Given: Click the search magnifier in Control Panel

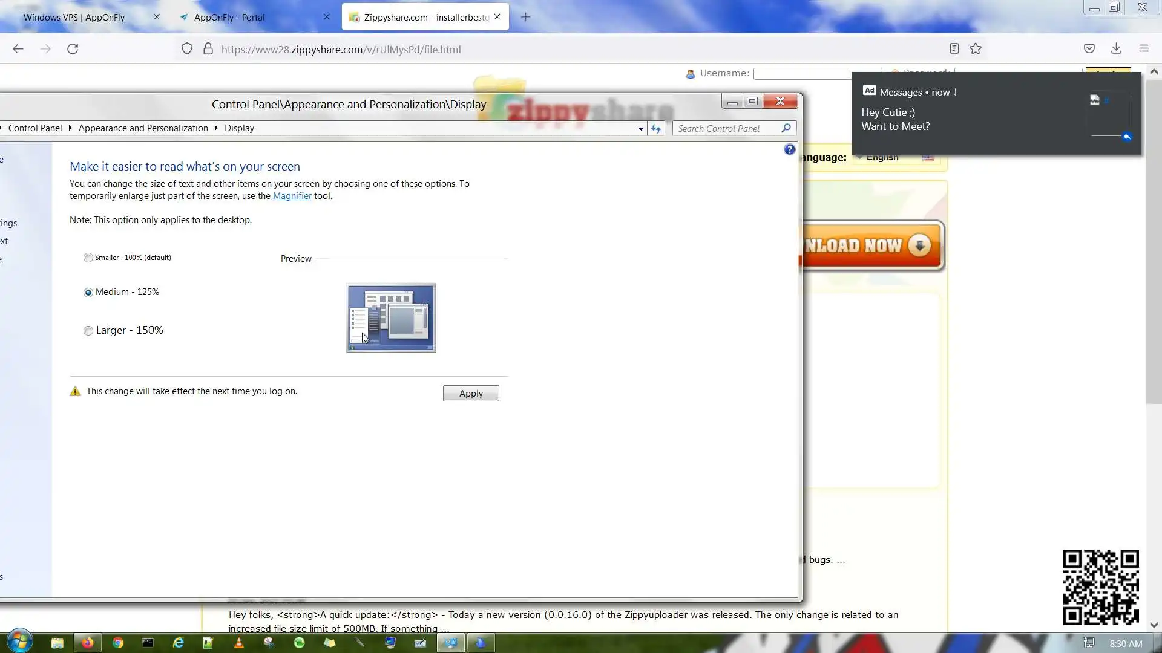Looking at the screenshot, I should click(786, 128).
